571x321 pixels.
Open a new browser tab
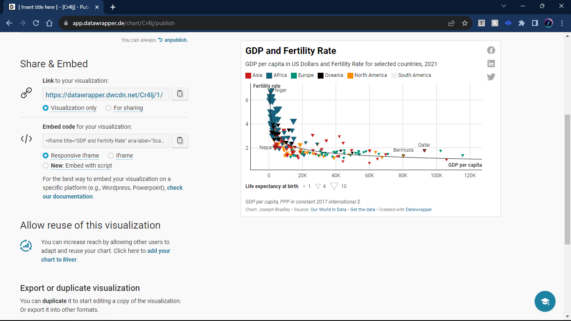(x=113, y=7)
